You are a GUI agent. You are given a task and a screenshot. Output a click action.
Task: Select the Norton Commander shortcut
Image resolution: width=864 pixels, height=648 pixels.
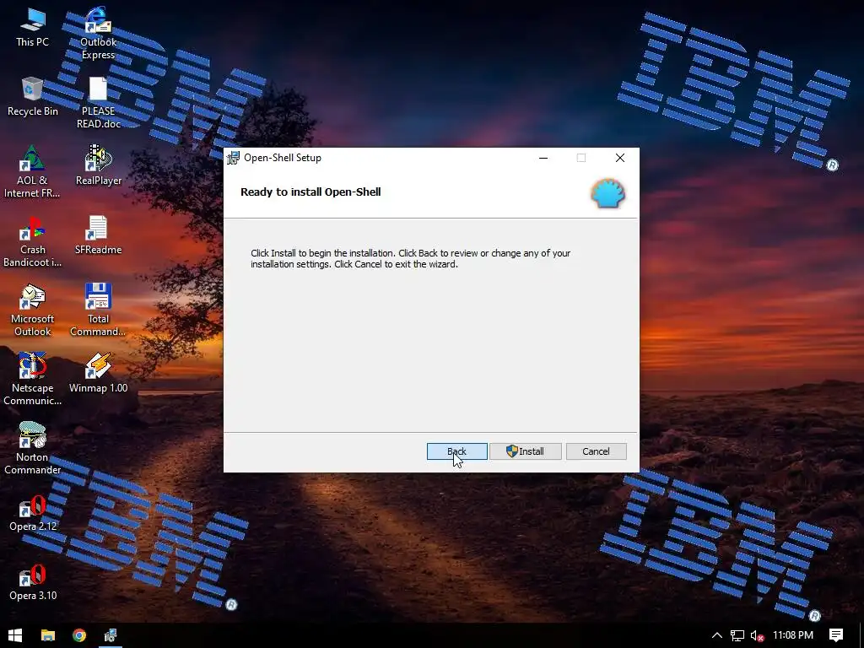[x=33, y=448]
